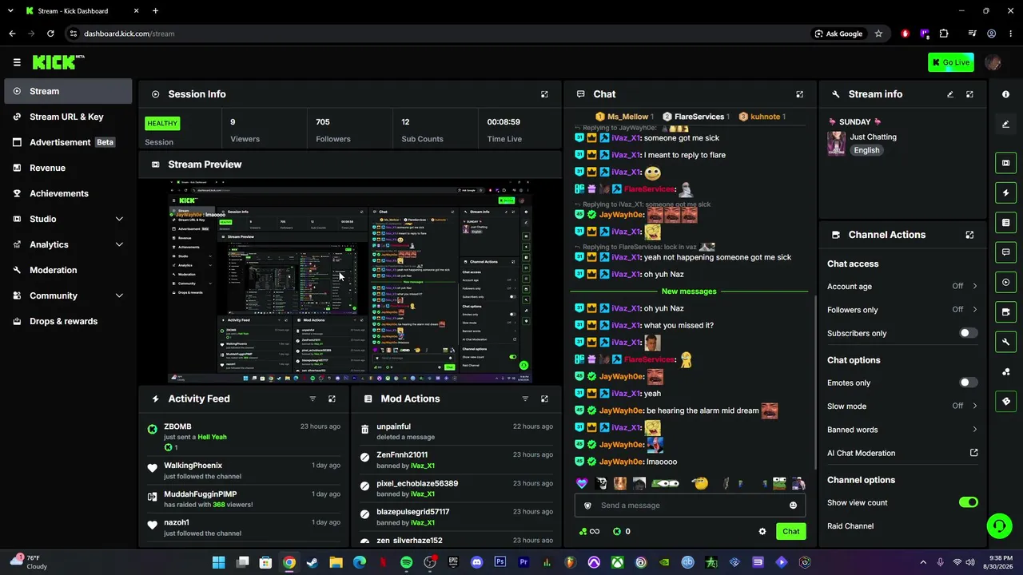Image resolution: width=1023 pixels, height=575 pixels.
Task: Open the green headset support bubble
Action: pos(999,525)
